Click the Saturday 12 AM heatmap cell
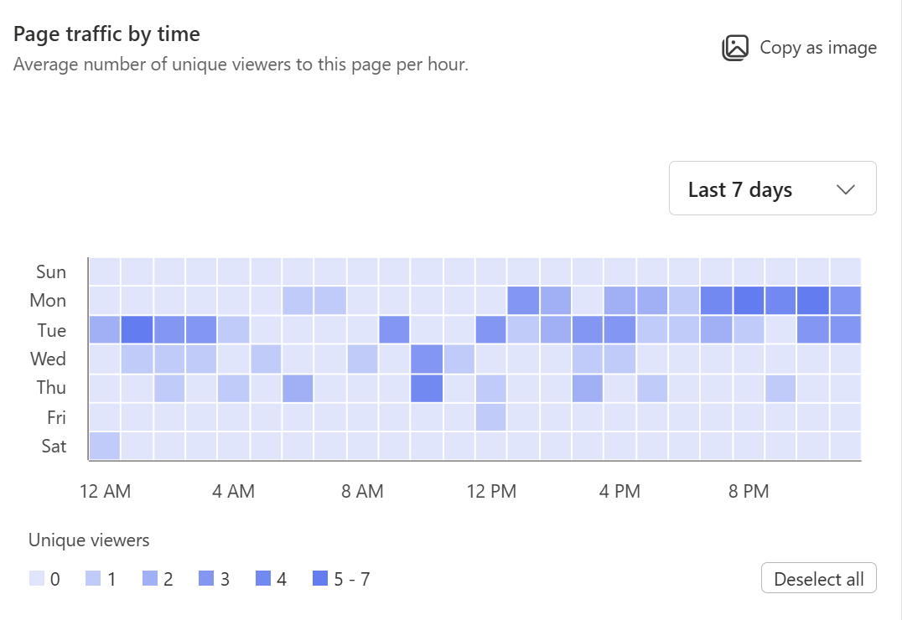902x620 pixels. 105,446
